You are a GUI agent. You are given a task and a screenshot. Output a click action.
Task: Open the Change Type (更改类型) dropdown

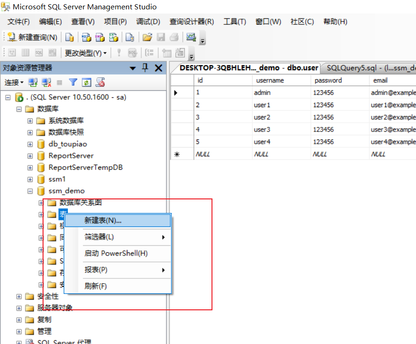click(x=86, y=53)
